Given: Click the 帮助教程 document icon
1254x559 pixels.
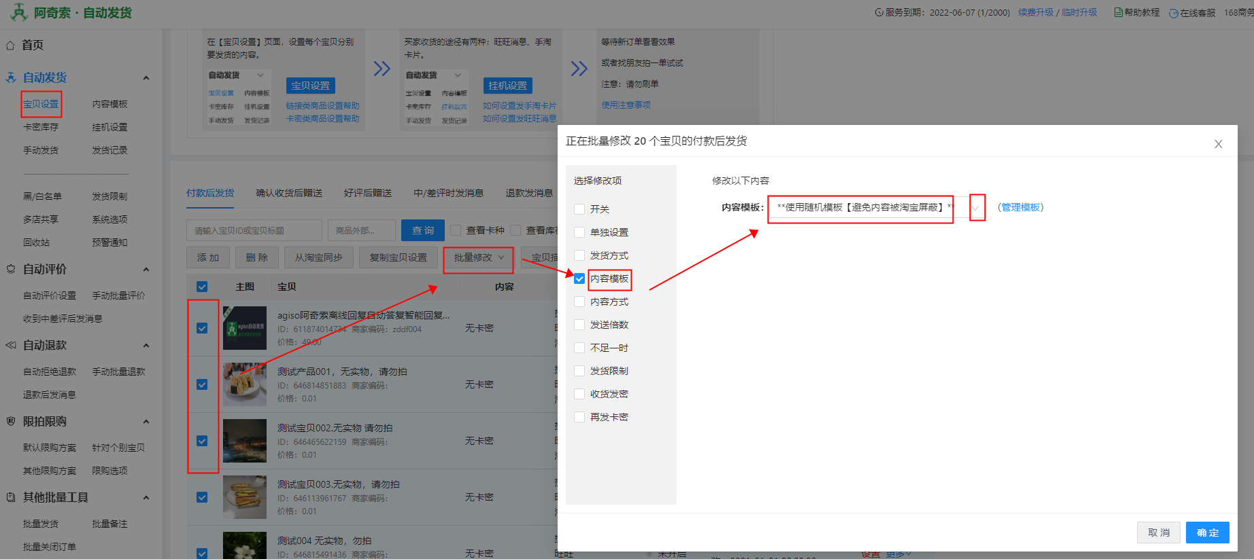Looking at the screenshot, I should click(1118, 12).
